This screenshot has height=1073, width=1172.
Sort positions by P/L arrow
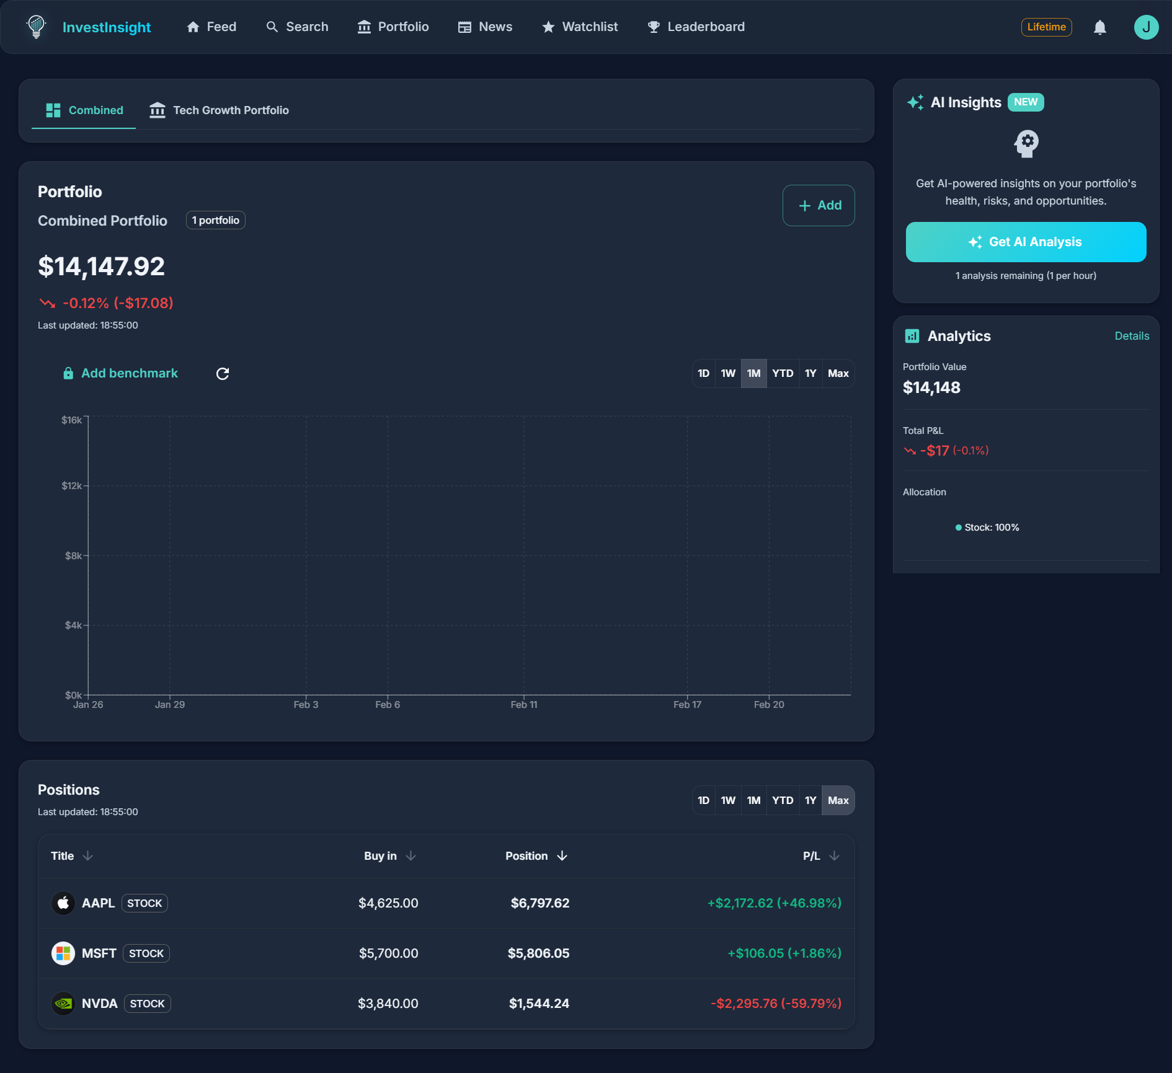point(835,856)
